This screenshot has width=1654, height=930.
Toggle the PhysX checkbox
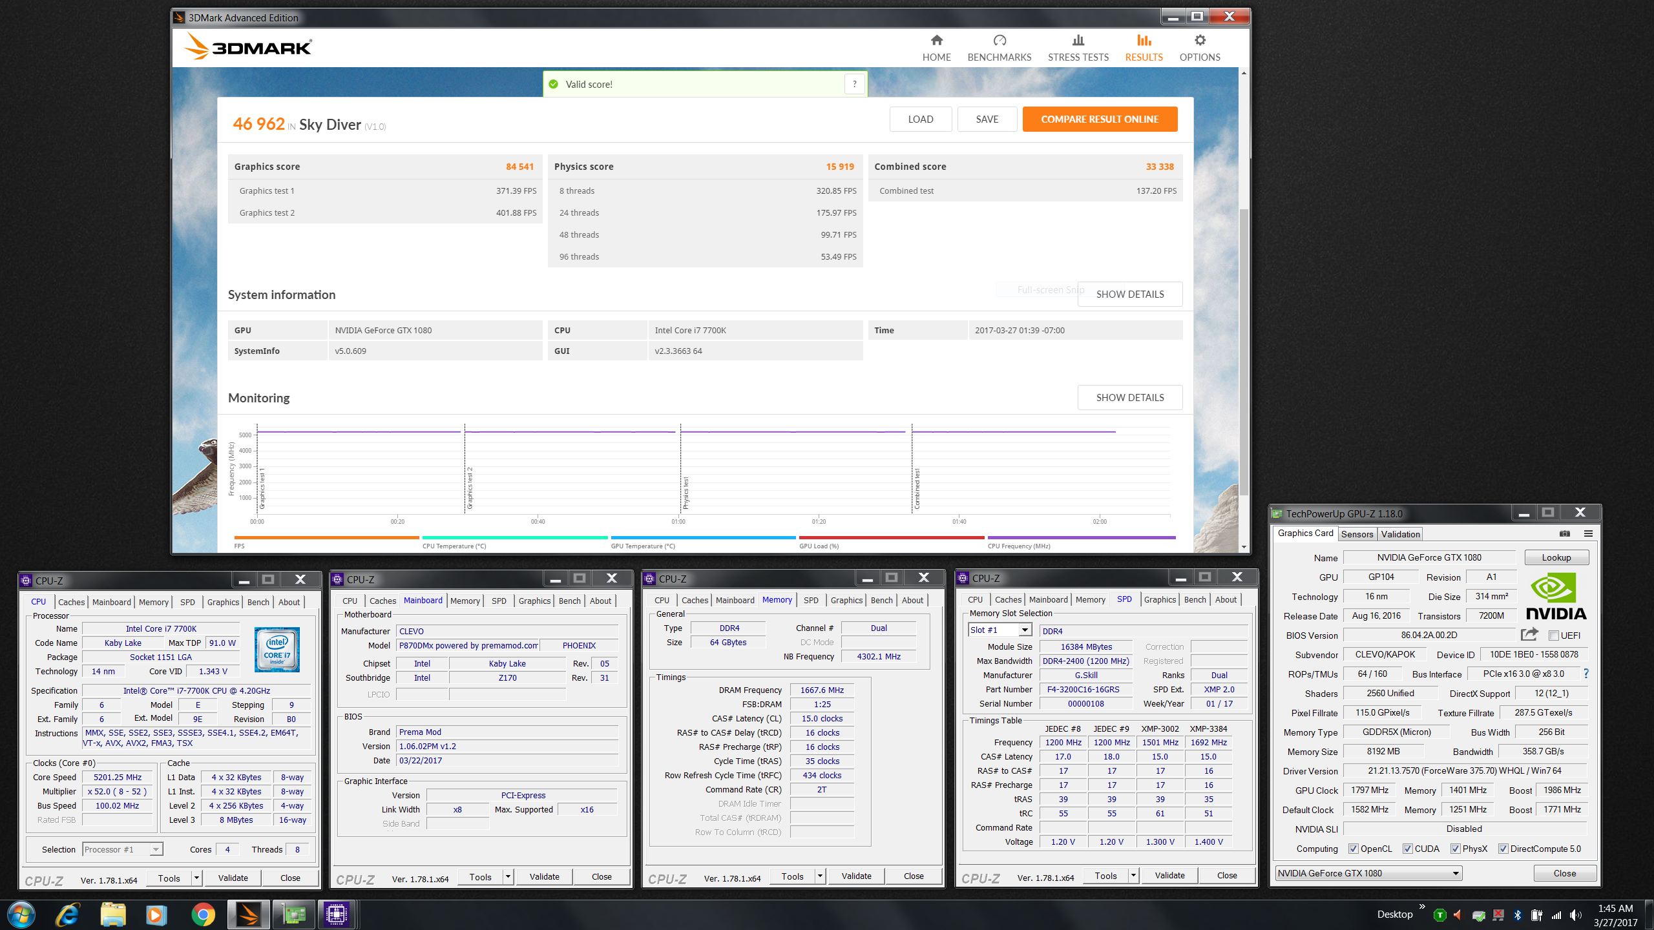[1455, 849]
